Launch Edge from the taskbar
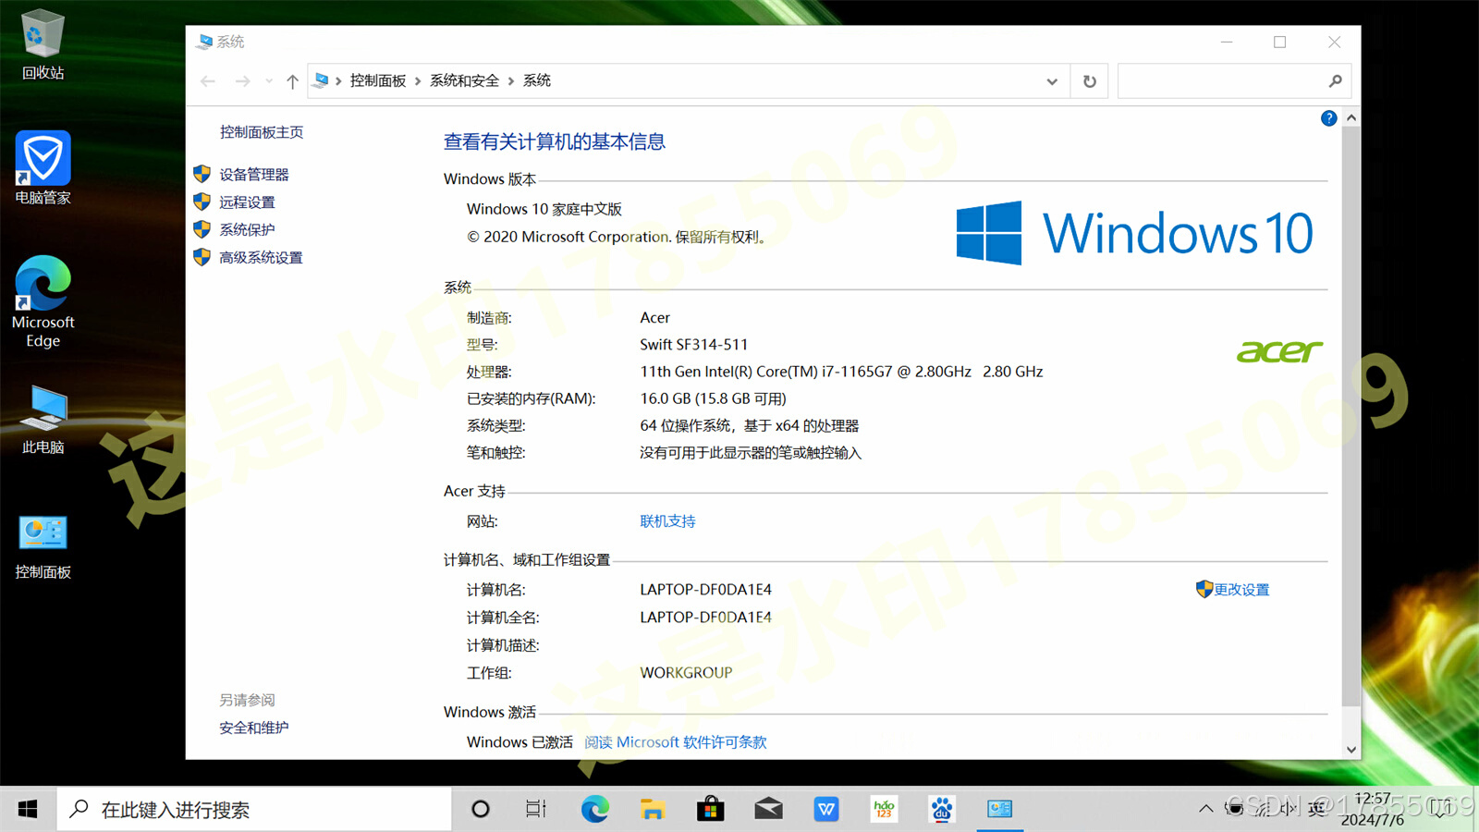The width and height of the screenshot is (1479, 832). click(594, 810)
